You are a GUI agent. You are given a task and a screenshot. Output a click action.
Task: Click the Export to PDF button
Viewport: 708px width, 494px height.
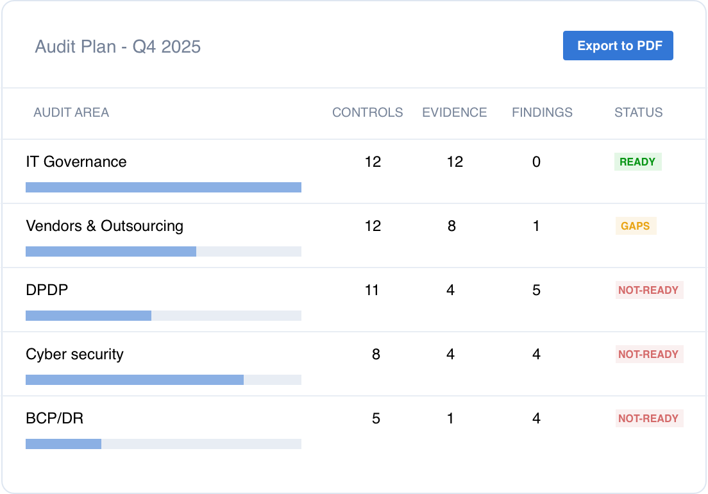pyautogui.click(x=618, y=46)
